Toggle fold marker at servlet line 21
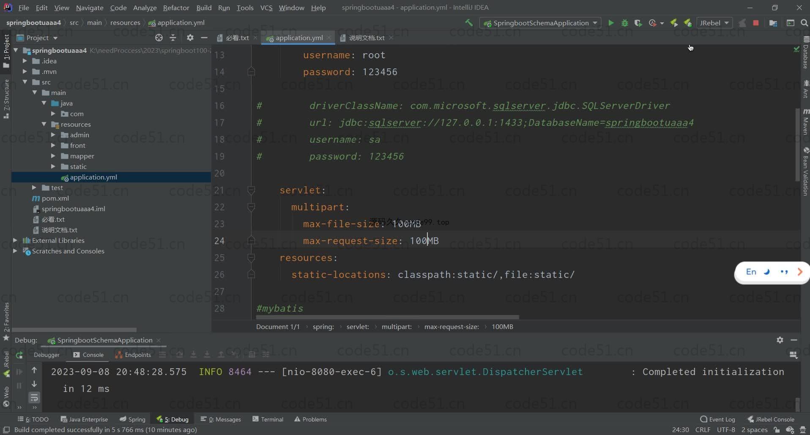The image size is (810, 435). coord(251,190)
